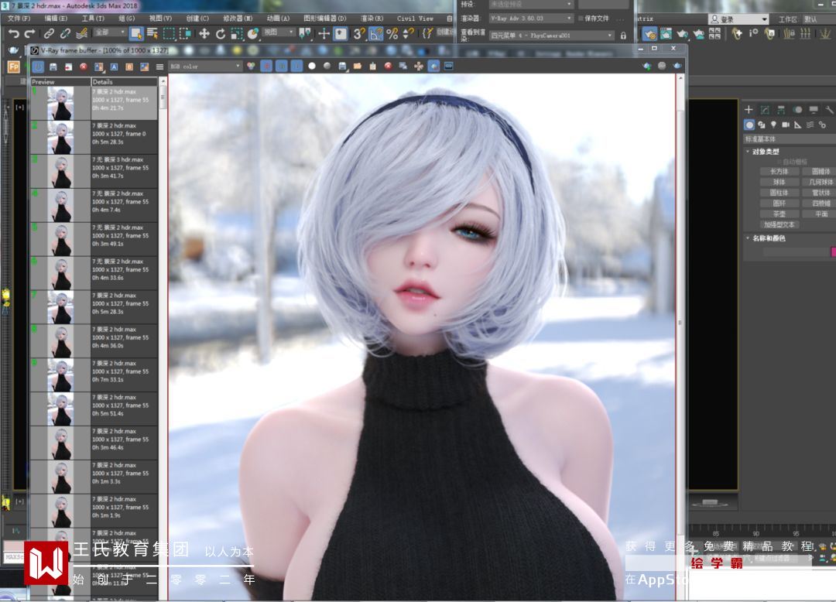The image size is (836, 602).
Task: Activate the Select and Rotate tool
Action: tap(221, 33)
